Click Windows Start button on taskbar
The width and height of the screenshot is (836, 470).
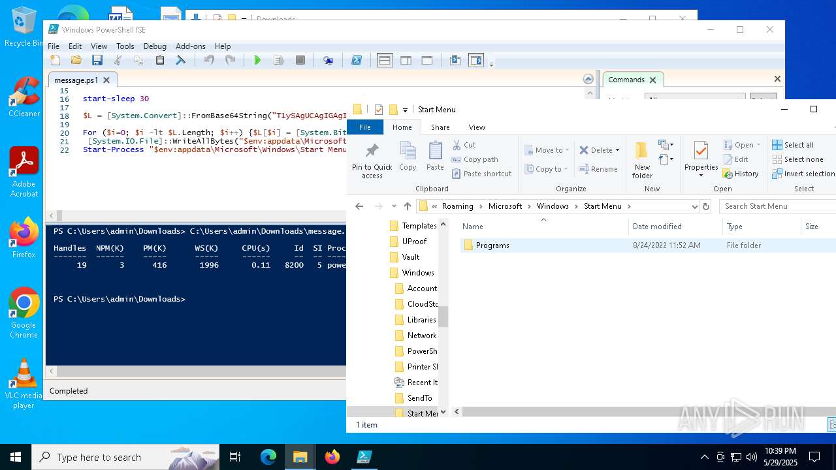pyautogui.click(x=16, y=457)
